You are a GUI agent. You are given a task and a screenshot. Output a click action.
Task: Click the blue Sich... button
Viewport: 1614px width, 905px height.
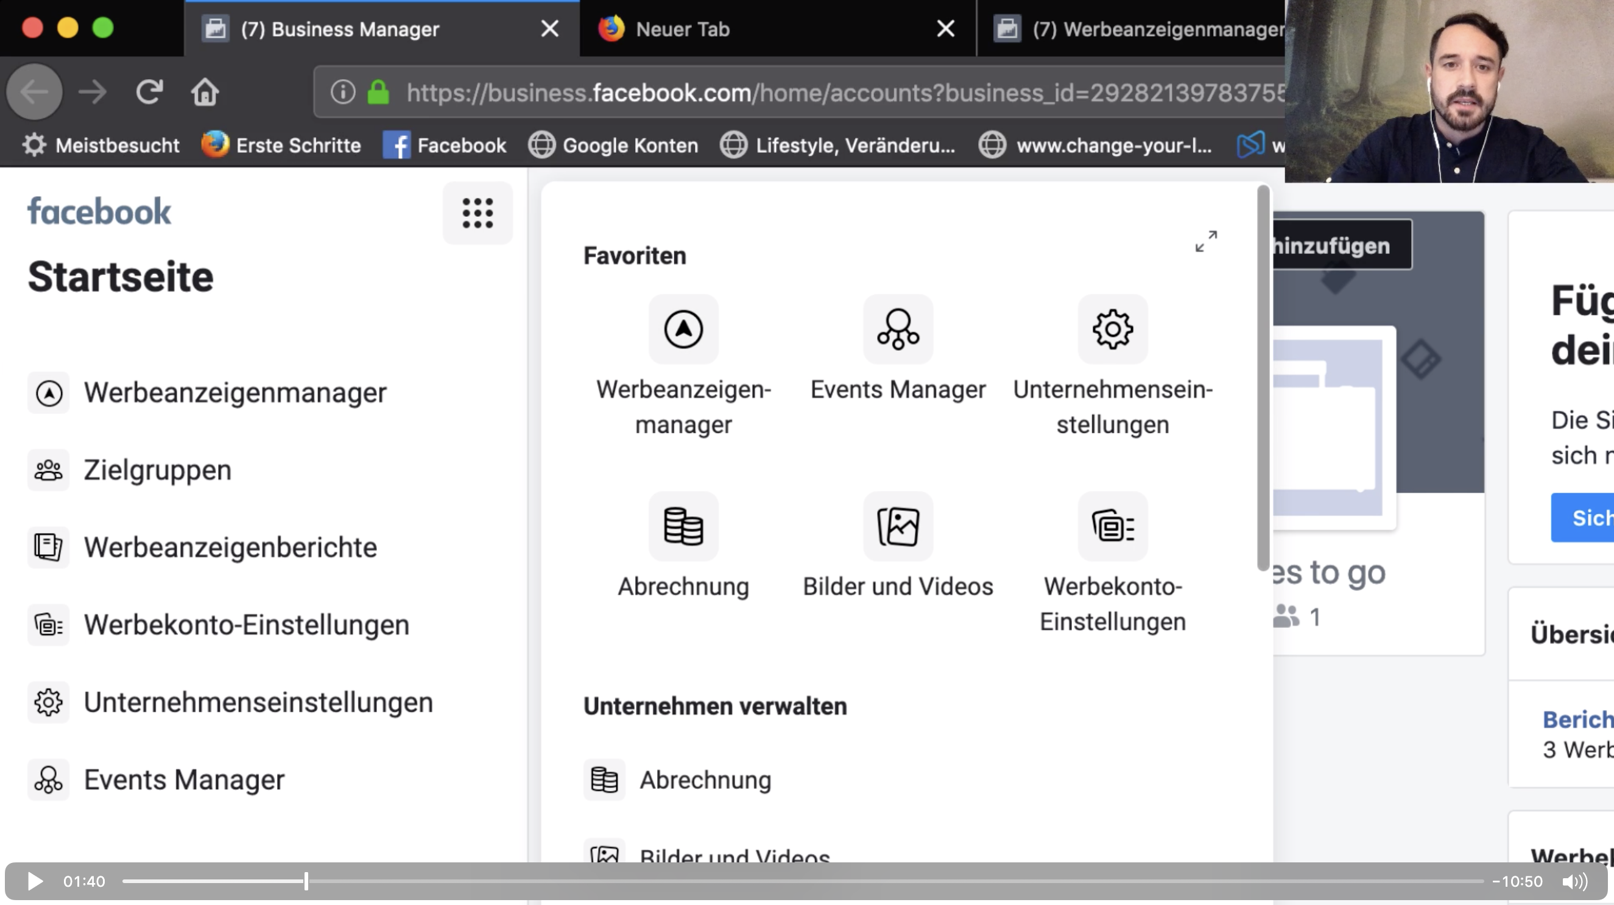tap(1582, 517)
